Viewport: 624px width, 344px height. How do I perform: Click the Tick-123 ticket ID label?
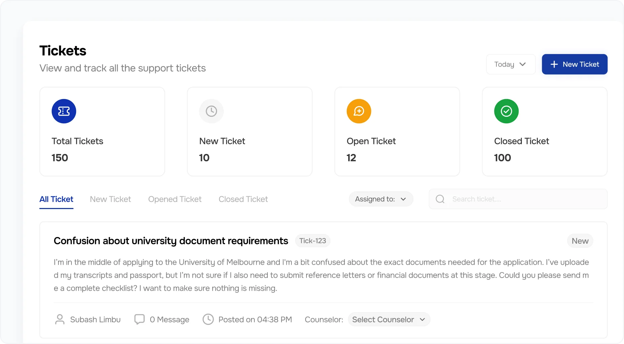tap(312, 241)
